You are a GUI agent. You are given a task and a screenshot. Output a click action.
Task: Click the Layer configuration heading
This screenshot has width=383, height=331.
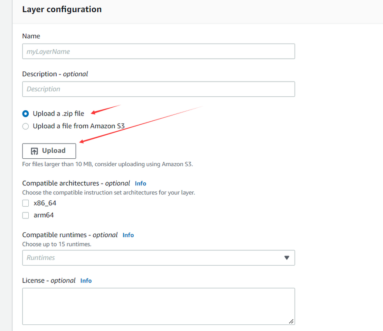click(62, 9)
